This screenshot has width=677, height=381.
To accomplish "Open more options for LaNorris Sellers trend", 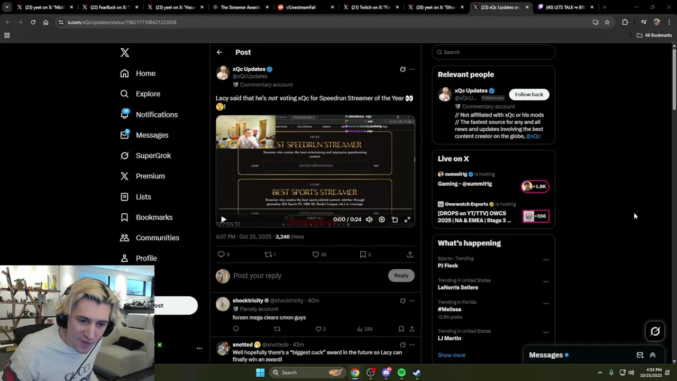I will (x=546, y=282).
